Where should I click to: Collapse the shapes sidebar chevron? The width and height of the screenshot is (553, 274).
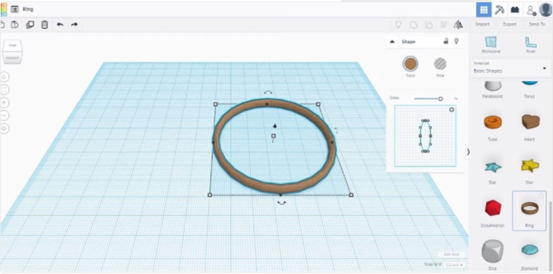pos(469,152)
